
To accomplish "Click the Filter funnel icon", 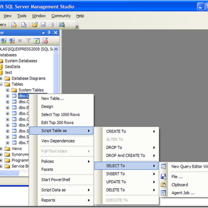I will pyautogui.click(x=28, y=41).
